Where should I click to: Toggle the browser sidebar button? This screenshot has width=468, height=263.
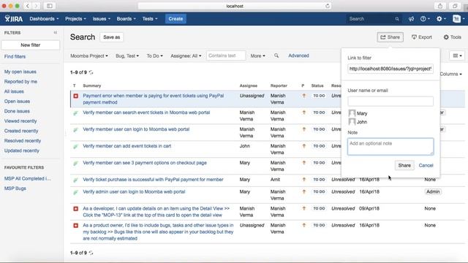pyautogui.click(x=50, y=6)
